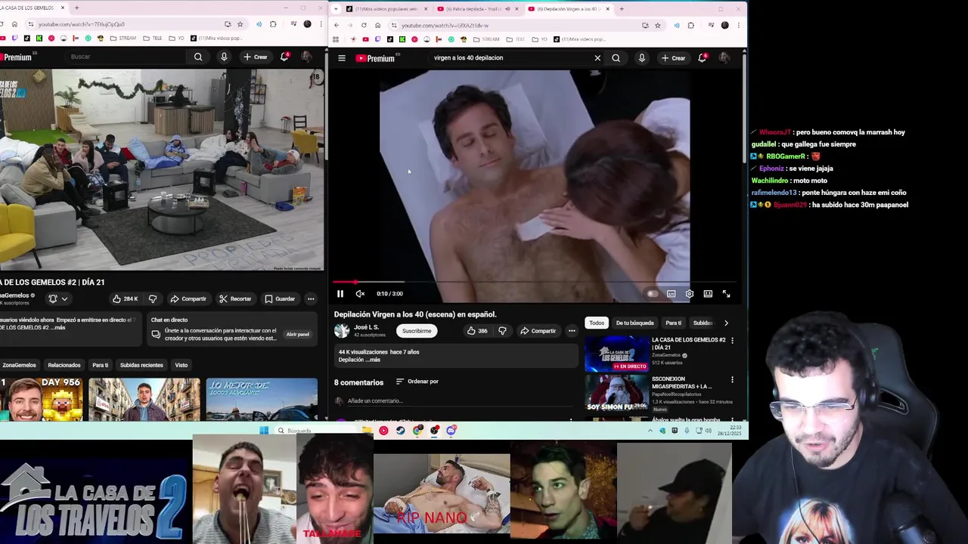Bookmark the page with star in right browser

[657, 25]
